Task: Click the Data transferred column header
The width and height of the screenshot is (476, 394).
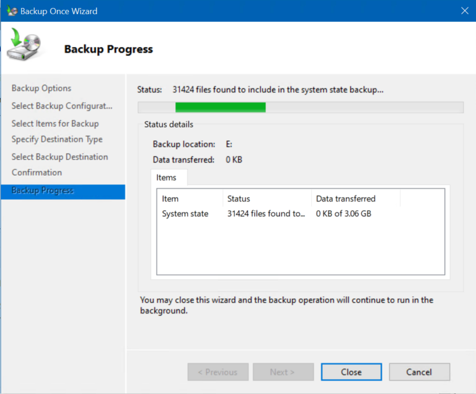Action: [356, 199]
